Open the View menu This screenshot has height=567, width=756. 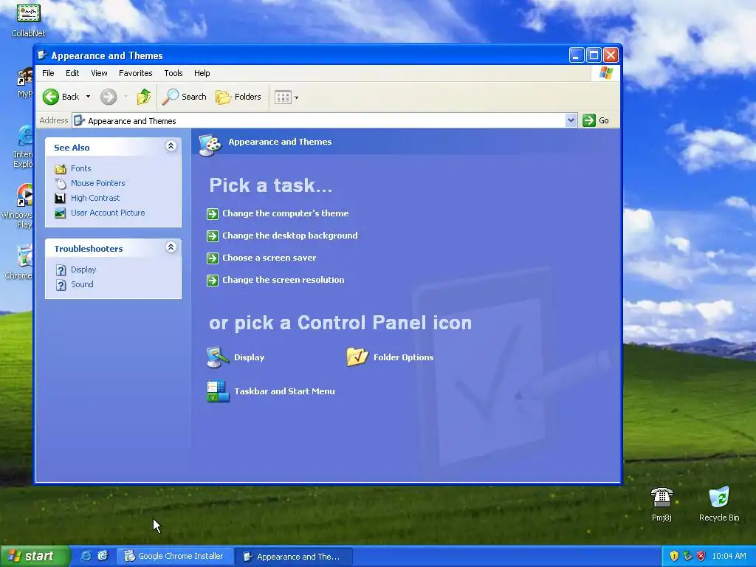(x=100, y=73)
